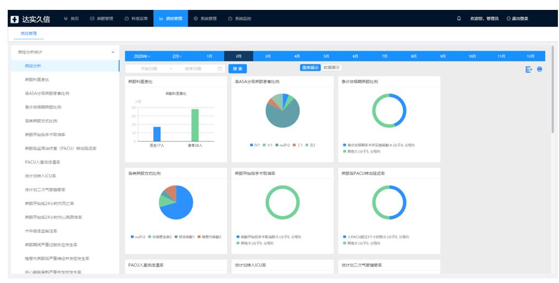Image resolution: width=559 pixels, height=283 pixels.
Task: Switch to 数据展示 data view
Action: [x=332, y=68]
